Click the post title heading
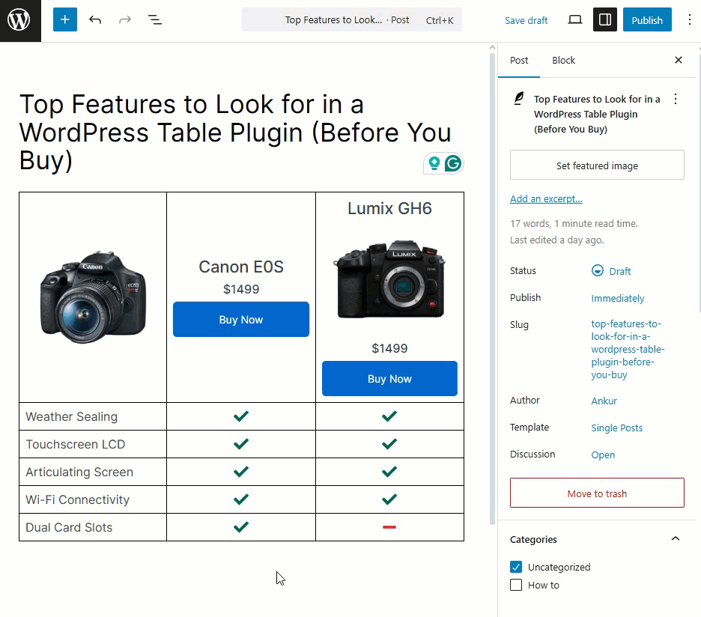This screenshot has width=701, height=617. (235, 133)
